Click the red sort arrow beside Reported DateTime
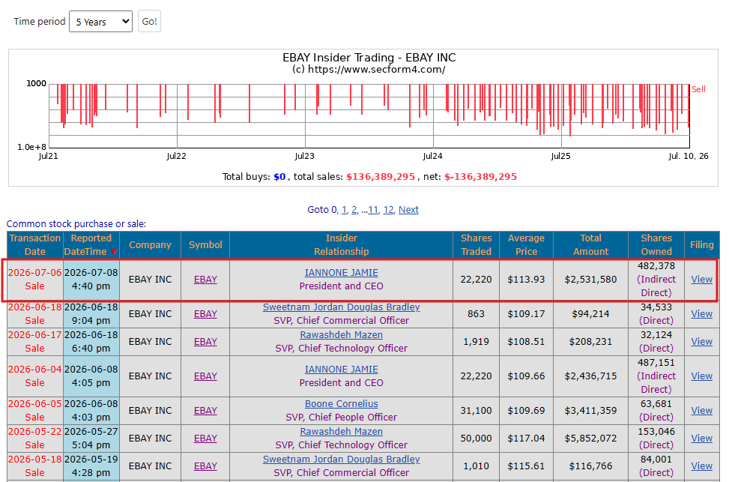This screenshot has height=482, width=729. [x=114, y=252]
